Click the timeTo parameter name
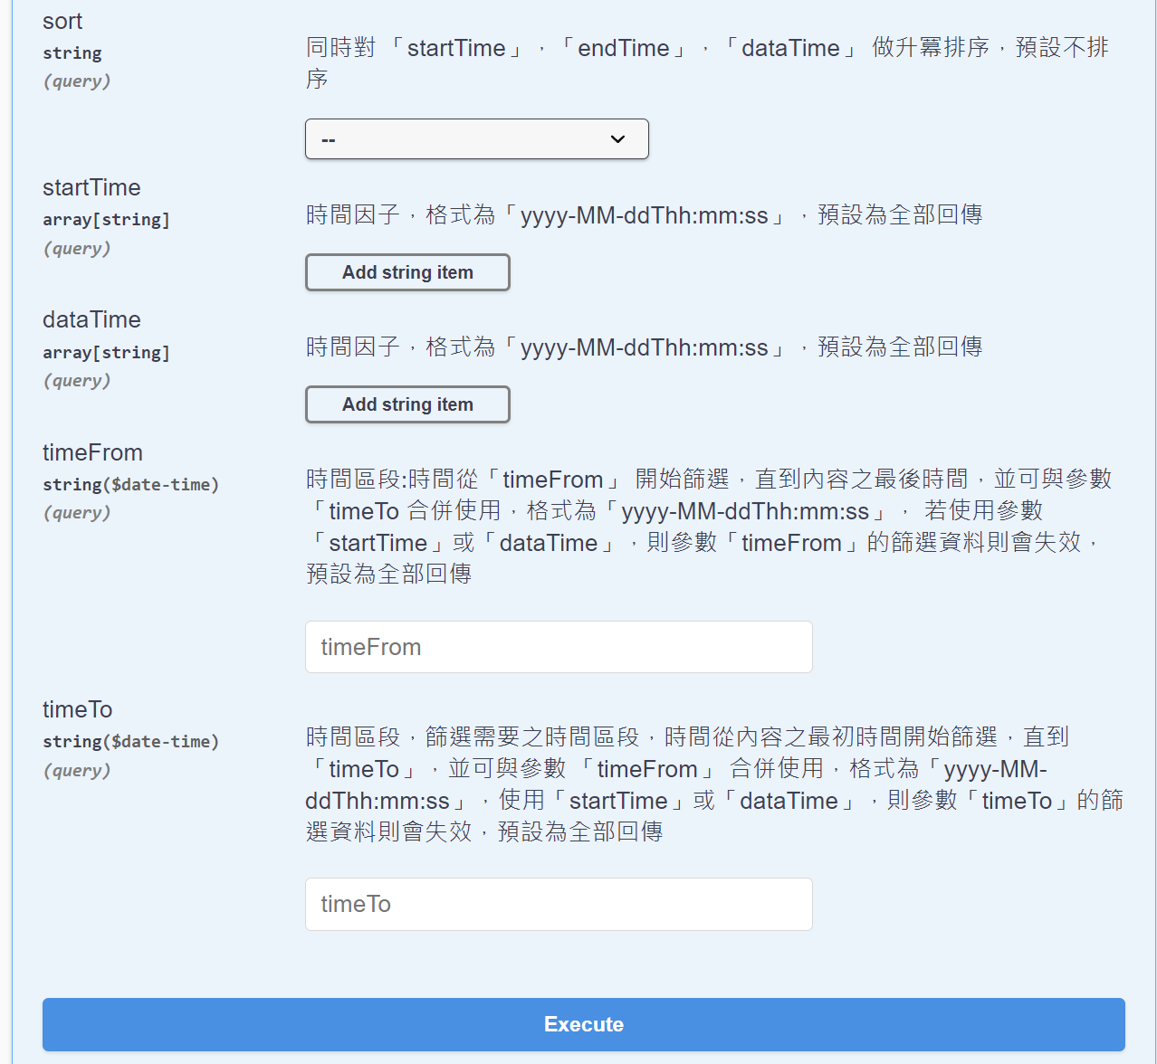 pos(77,709)
